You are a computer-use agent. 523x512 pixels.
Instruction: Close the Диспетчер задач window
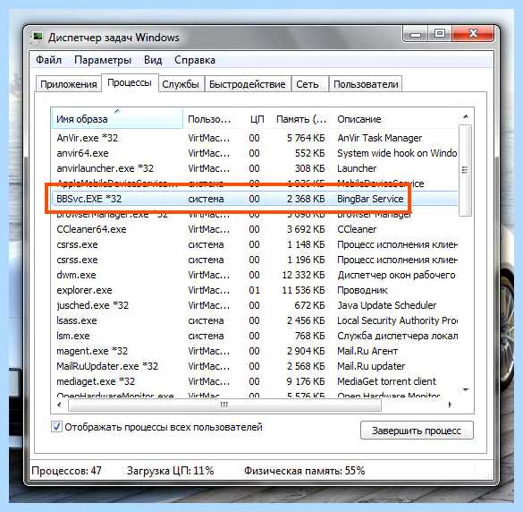click(x=473, y=34)
